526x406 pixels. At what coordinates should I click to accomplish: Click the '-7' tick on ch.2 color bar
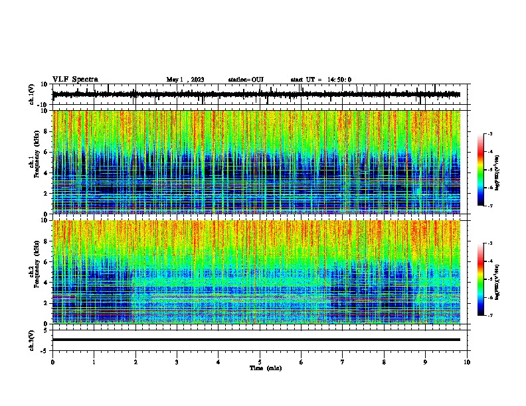coord(489,316)
